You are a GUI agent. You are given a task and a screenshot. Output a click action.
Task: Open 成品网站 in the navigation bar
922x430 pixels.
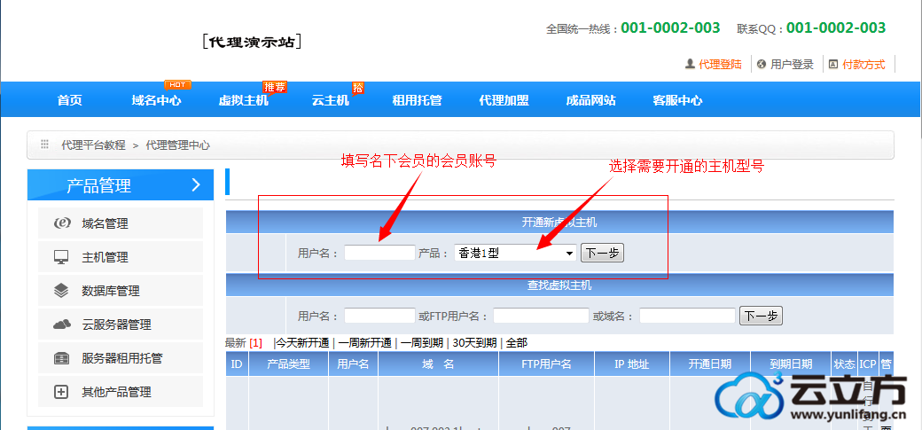pyautogui.click(x=591, y=100)
